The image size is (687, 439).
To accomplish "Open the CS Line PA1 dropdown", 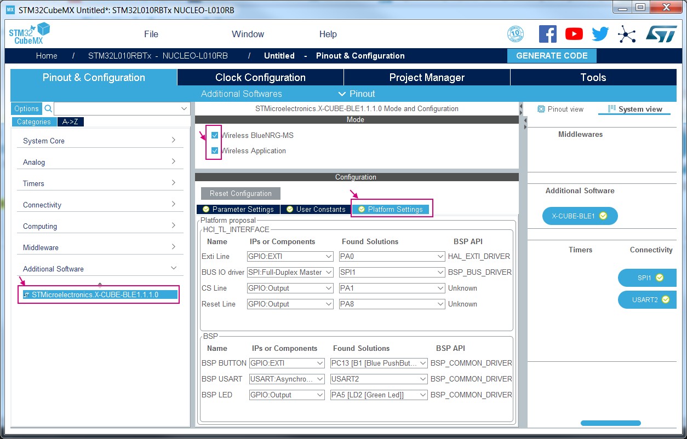I will (392, 288).
